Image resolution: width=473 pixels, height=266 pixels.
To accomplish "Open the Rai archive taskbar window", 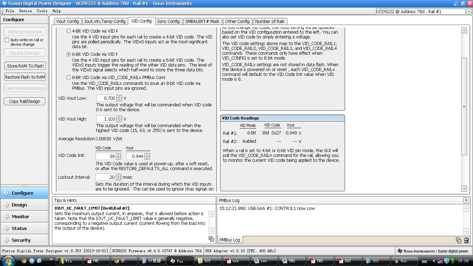I will tap(404, 261).
